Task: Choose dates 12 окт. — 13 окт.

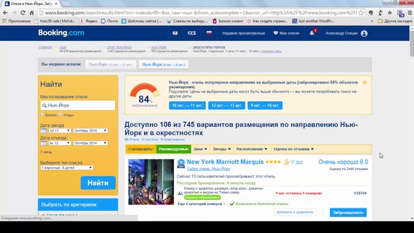Action: pos(226,105)
